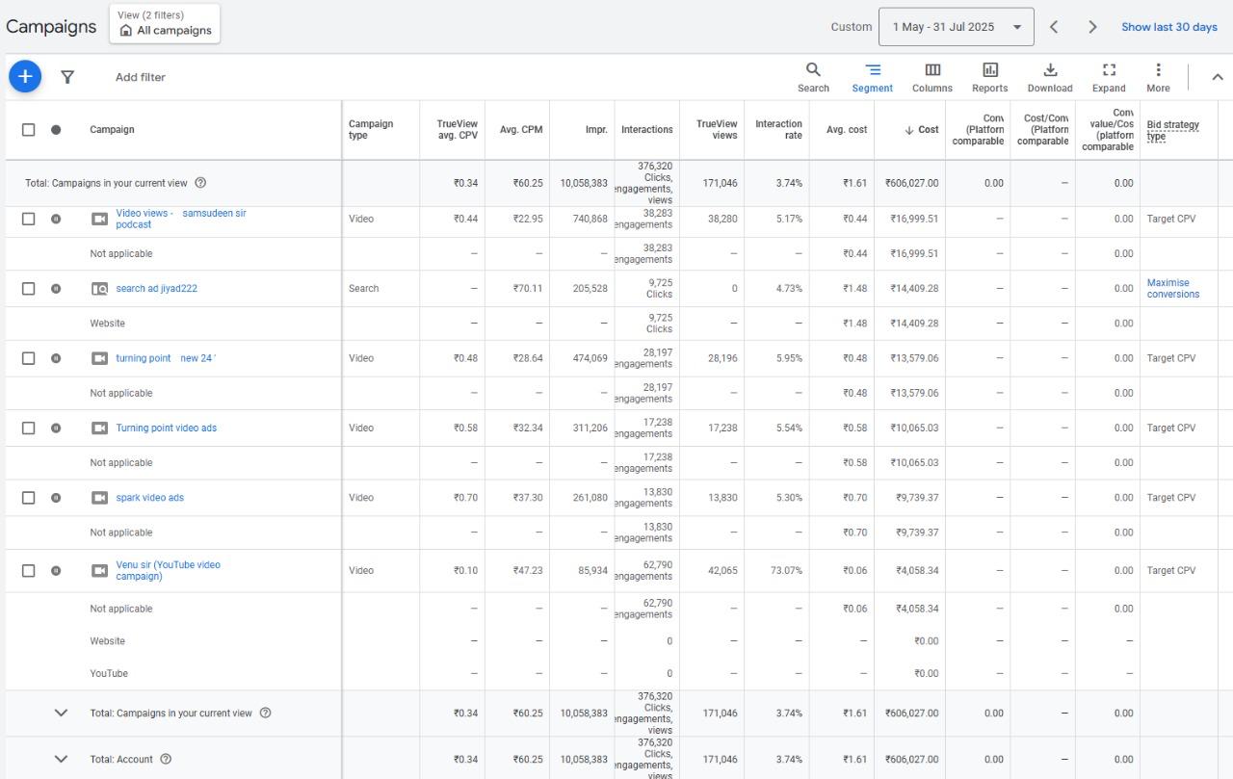Select all campaigns with header checkbox
1233x779 pixels.
pyautogui.click(x=28, y=130)
